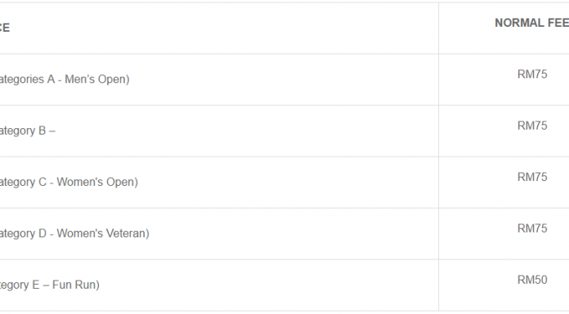Select the 'ategory C' text
569x314 pixels.
pyautogui.click(x=23, y=182)
